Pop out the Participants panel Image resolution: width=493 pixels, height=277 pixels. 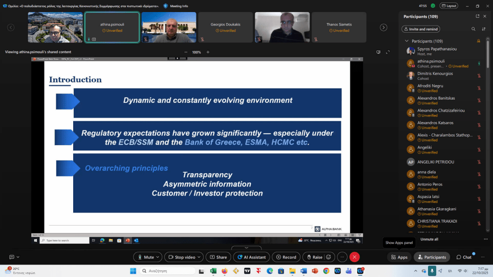point(479,17)
